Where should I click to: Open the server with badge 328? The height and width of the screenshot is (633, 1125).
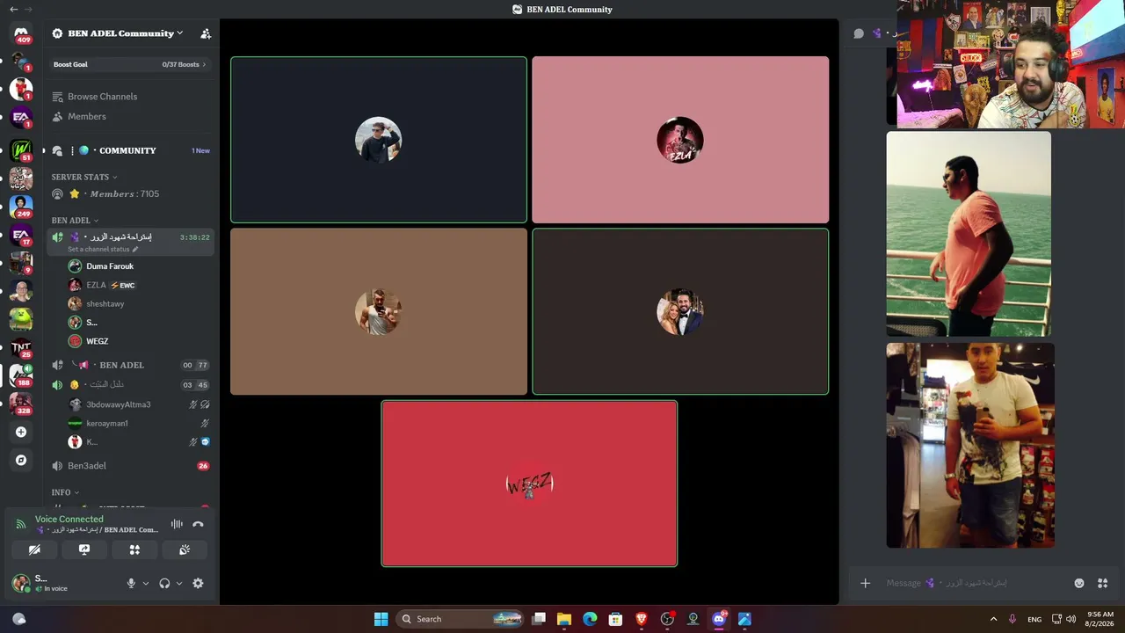click(21, 404)
